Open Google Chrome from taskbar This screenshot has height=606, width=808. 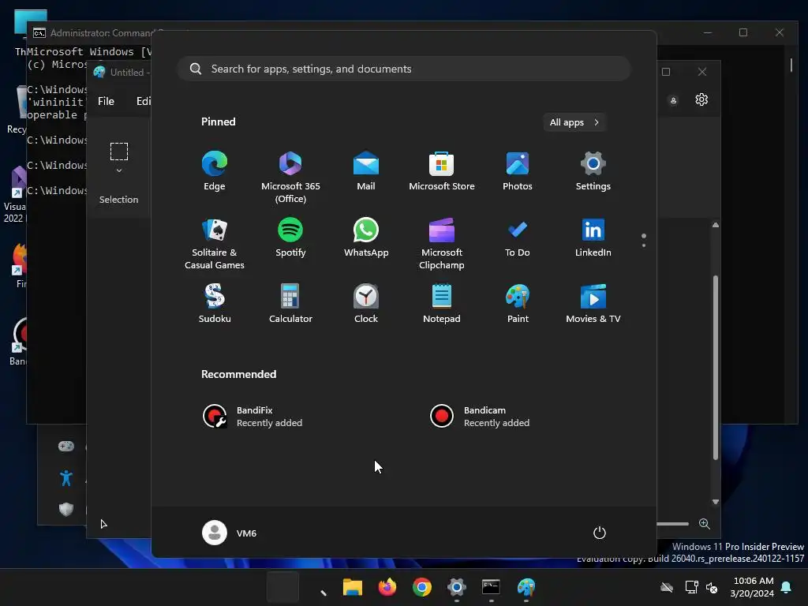[x=421, y=587]
